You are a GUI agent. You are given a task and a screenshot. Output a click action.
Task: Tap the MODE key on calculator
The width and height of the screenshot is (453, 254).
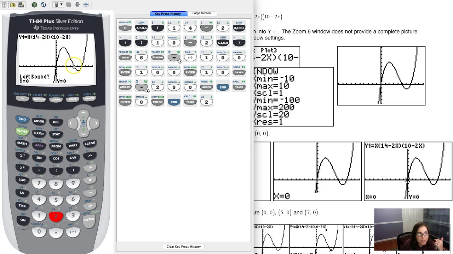pos(39,121)
